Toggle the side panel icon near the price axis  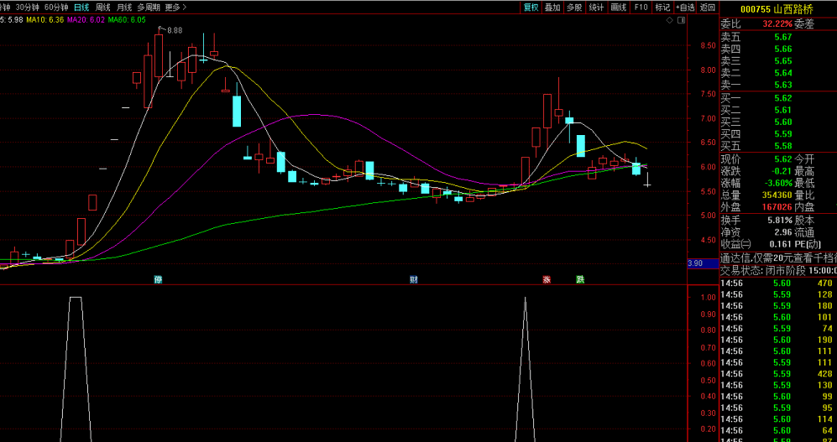pyautogui.click(x=681, y=20)
